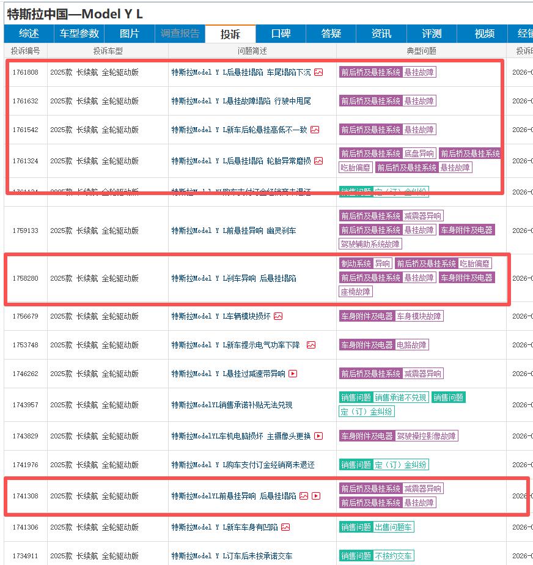Click image icon beside 后悬挂塌陷 车尾塌陷下沉
Screen dimensions: 533x565
318,72
